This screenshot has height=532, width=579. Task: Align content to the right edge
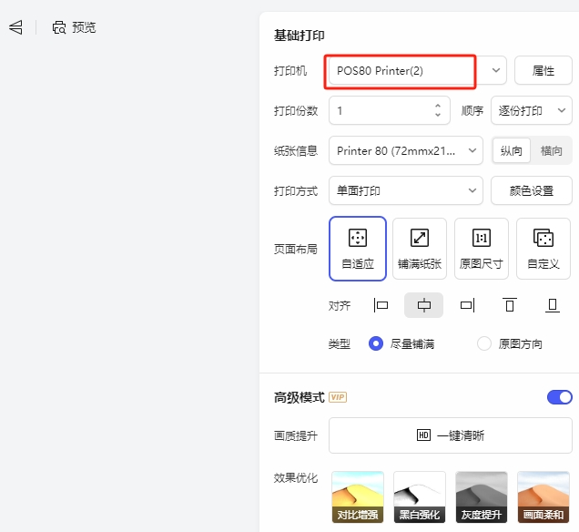(467, 305)
